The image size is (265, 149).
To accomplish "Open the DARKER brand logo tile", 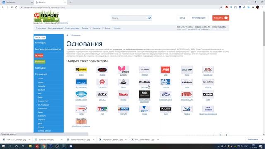I will tap(145, 70).
